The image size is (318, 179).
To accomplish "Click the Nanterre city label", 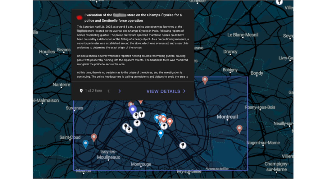I will 61,85.
